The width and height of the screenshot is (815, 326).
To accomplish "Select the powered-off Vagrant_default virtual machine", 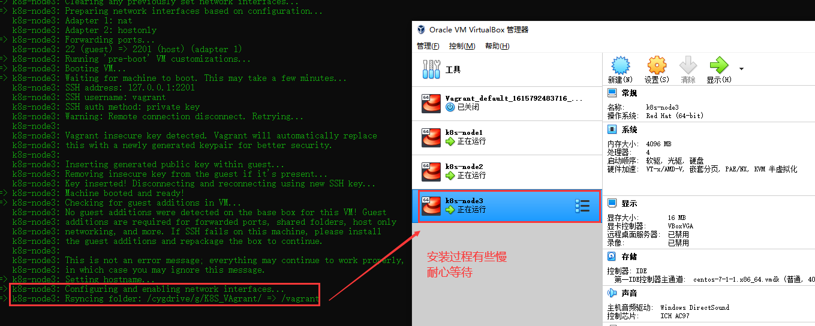I will (507, 103).
